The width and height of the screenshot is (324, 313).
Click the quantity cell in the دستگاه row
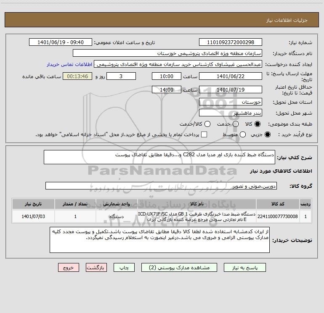pyautogui.click(x=75, y=216)
